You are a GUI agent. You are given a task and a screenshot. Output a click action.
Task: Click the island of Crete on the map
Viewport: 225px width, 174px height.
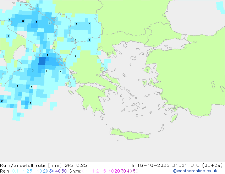coord(130,134)
